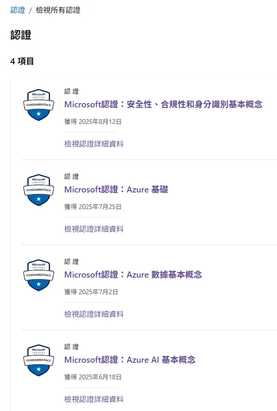The height and width of the screenshot is (411, 277).
Task: Click the Fundamentals badge on the 安全性 certification
Action: 38,105
